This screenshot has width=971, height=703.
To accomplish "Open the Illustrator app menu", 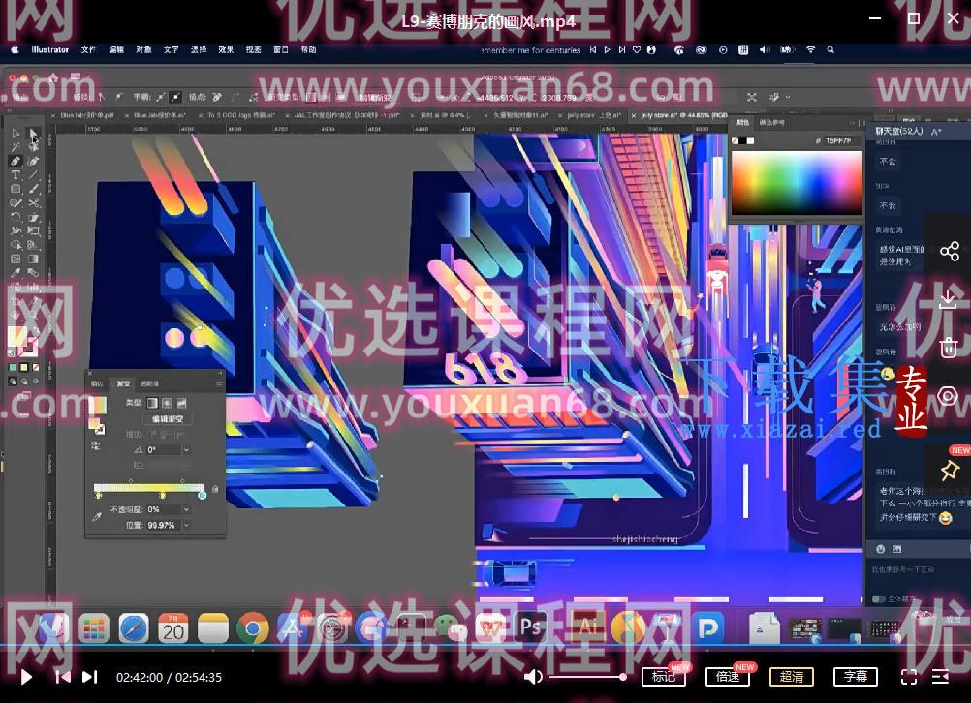I will [x=50, y=50].
